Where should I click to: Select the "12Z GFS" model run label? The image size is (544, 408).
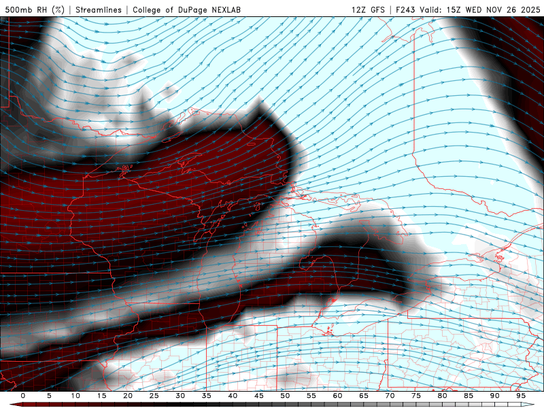368,10
